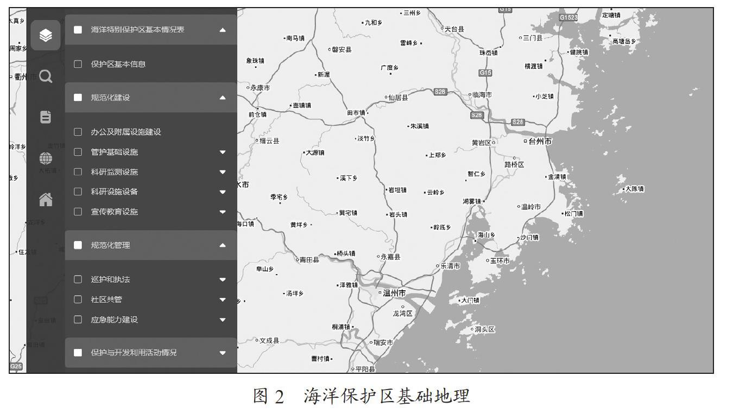The width and height of the screenshot is (733, 414).
Task: Enable the 科研设施设备 checkbox
Action: [x=78, y=192]
